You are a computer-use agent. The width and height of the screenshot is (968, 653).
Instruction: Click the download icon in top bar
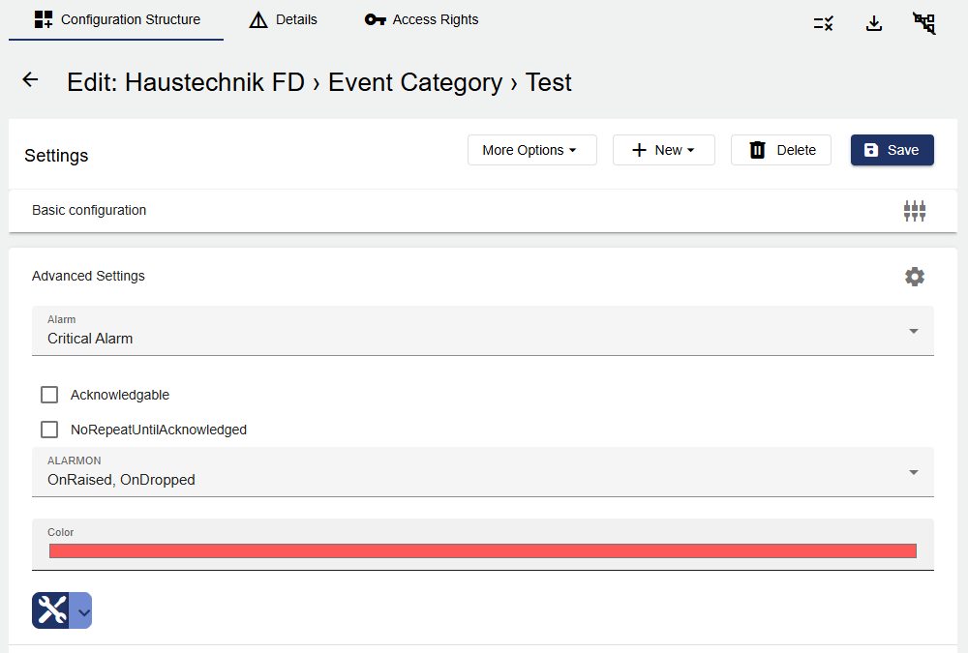tap(874, 23)
